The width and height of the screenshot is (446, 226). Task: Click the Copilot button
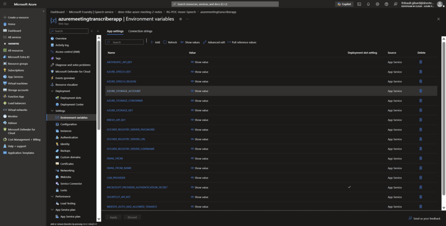point(344,4)
